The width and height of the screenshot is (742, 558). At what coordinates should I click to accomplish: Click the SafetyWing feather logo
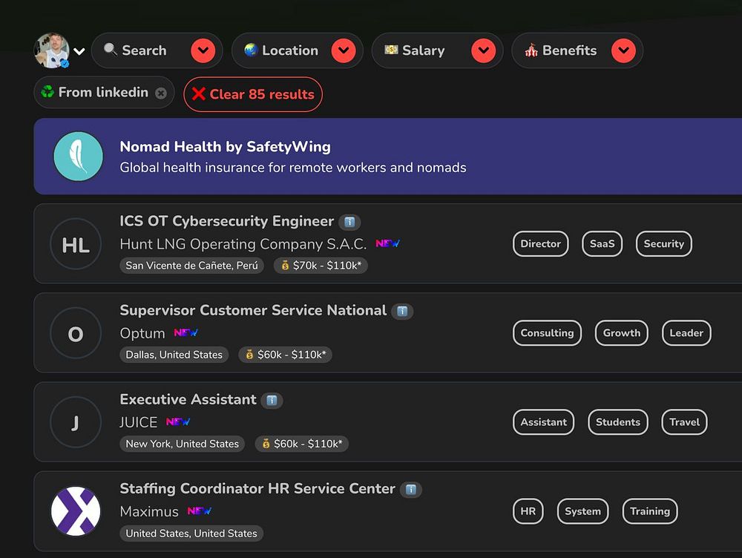pos(78,156)
